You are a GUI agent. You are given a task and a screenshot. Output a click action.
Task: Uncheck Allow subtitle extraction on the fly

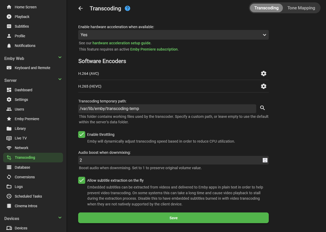(x=82, y=180)
